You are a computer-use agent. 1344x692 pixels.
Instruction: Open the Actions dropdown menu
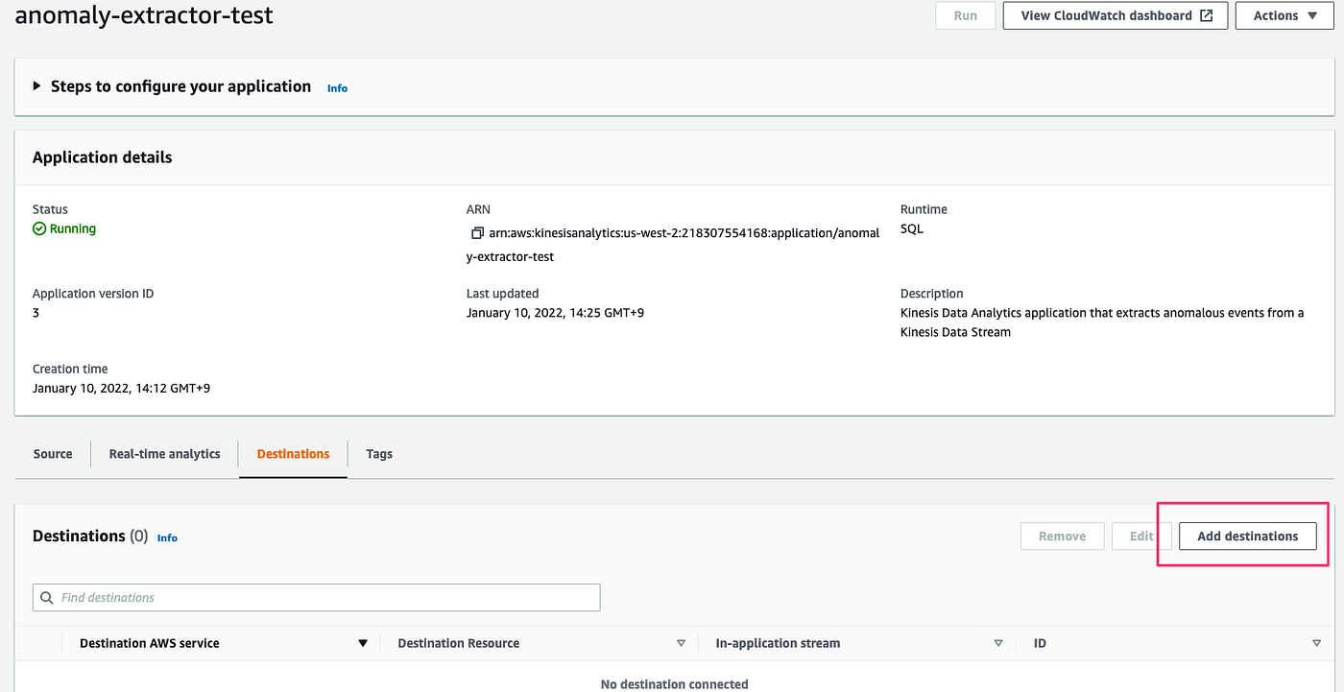click(1285, 15)
